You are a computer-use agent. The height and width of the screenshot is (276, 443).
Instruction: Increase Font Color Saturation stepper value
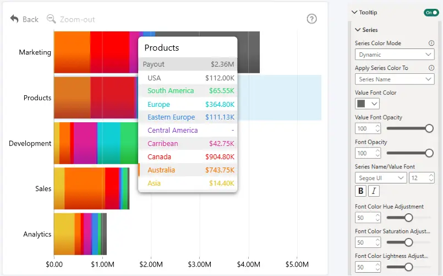(378, 240)
